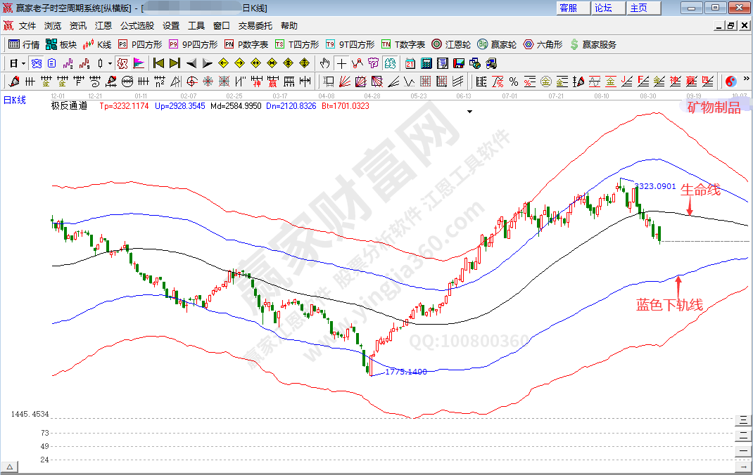Click the 论坛 forum button

pos(603,8)
